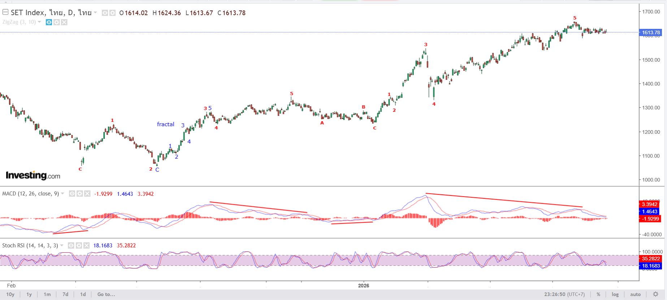Viewport: 667px width, 300px height.
Task: Click the 100.0000 Stoch RSI axis label
Action: 652,252
